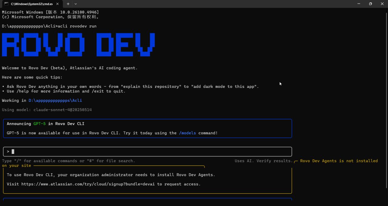Maximize or restore the terminal window

[370, 4]
